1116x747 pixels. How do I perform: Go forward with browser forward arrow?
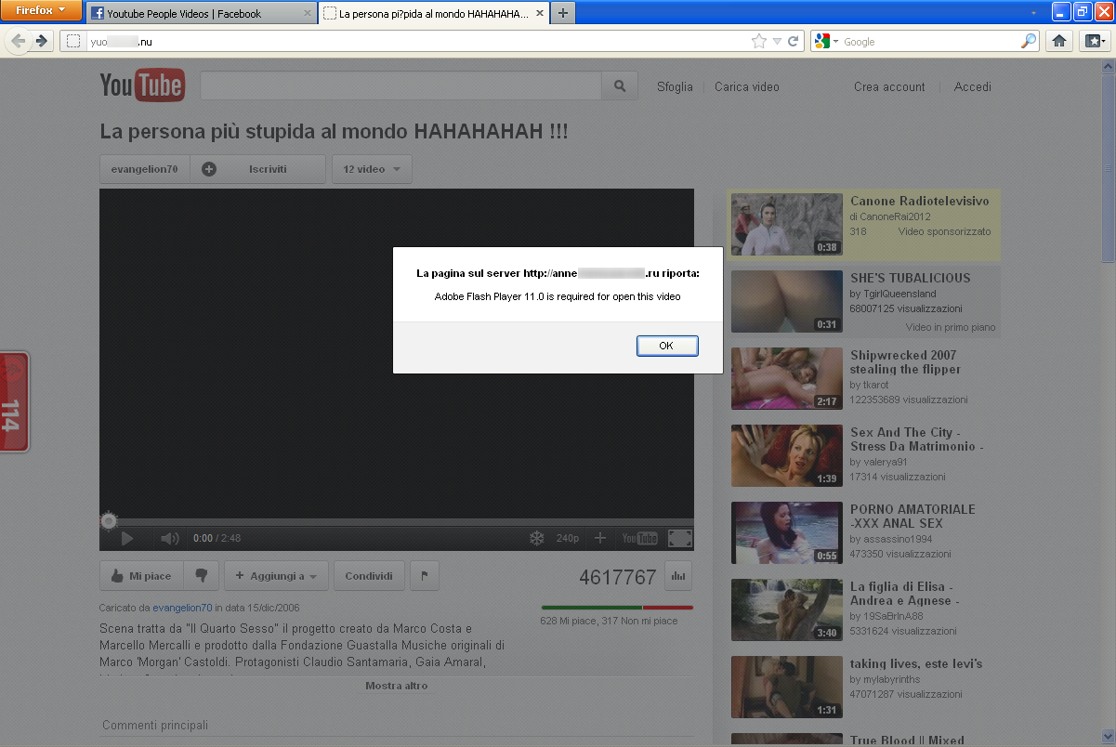pos(42,41)
